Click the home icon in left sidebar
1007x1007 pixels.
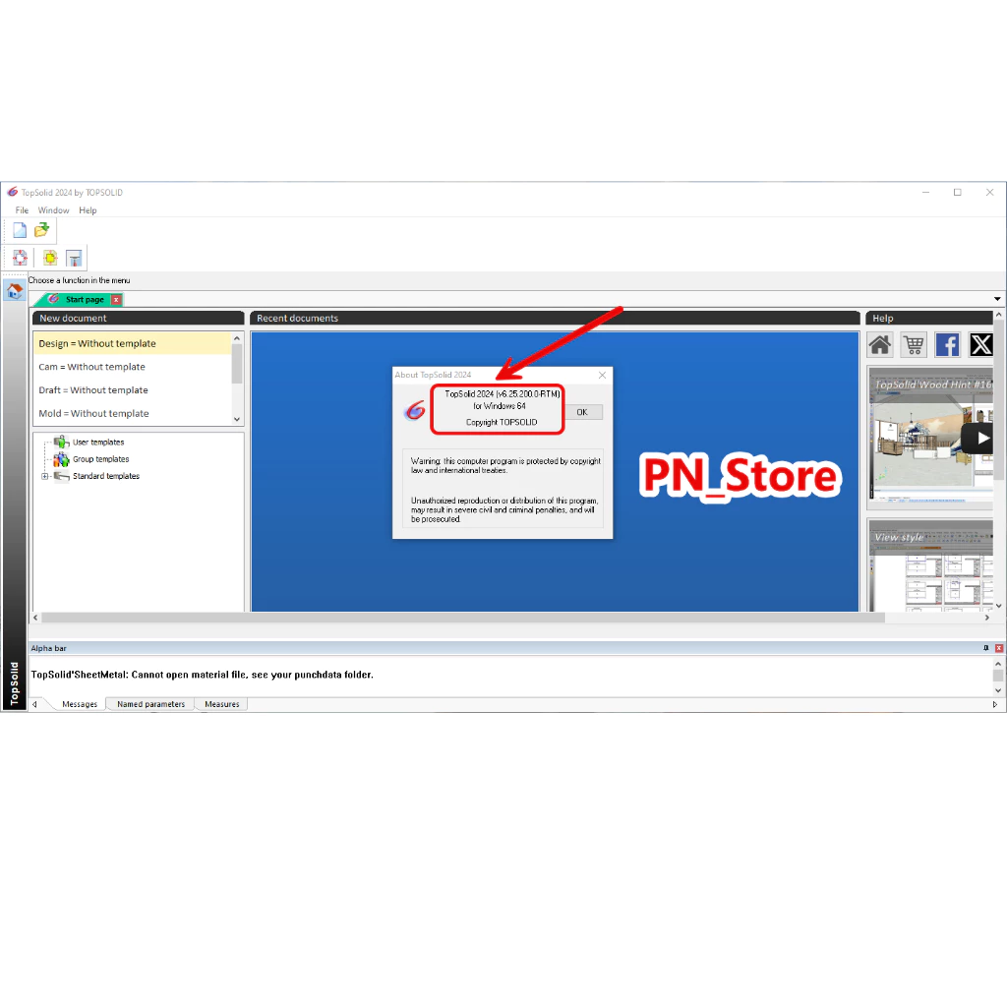coord(14,291)
